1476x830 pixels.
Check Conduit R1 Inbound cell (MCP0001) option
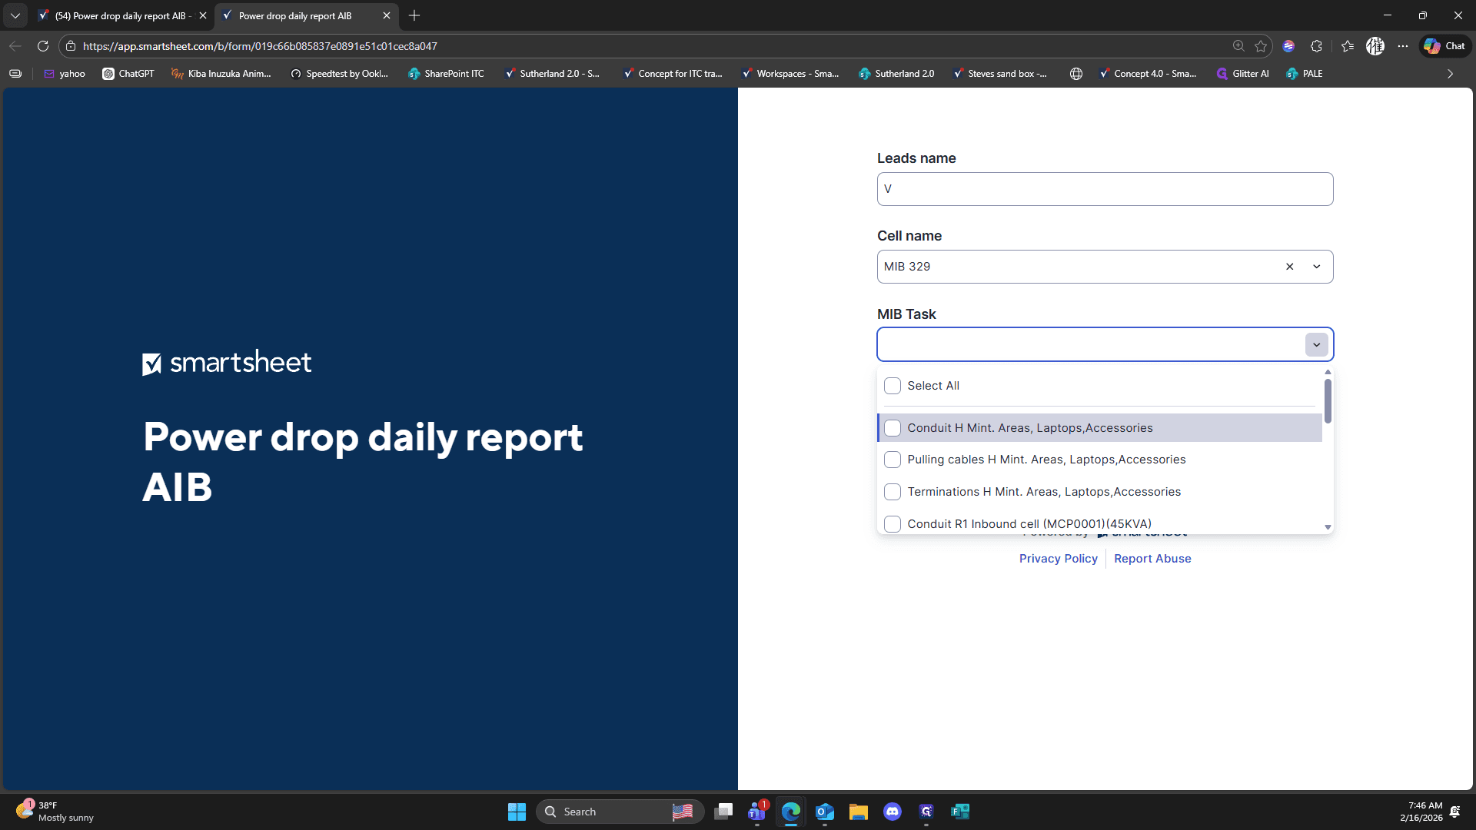(x=893, y=524)
